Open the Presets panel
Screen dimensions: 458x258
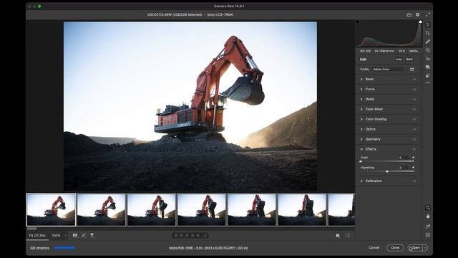428,76
